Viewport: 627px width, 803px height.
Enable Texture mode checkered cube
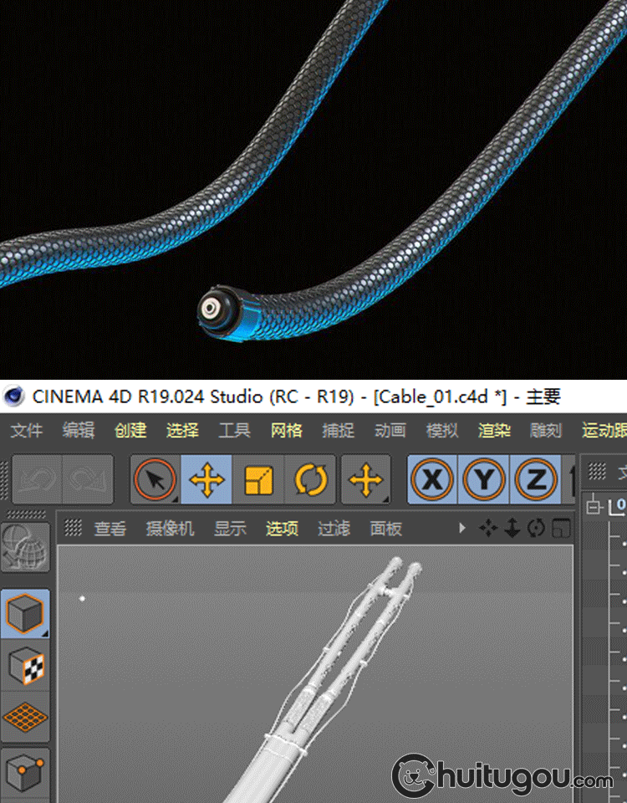tap(25, 667)
